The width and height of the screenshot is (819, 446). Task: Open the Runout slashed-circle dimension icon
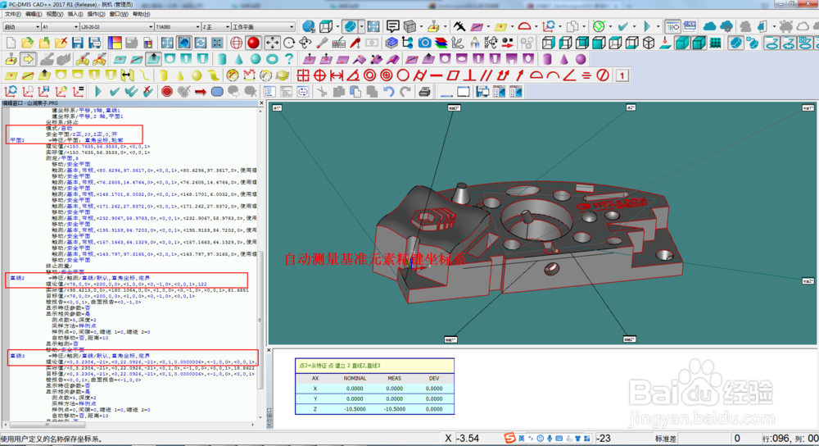(x=603, y=75)
